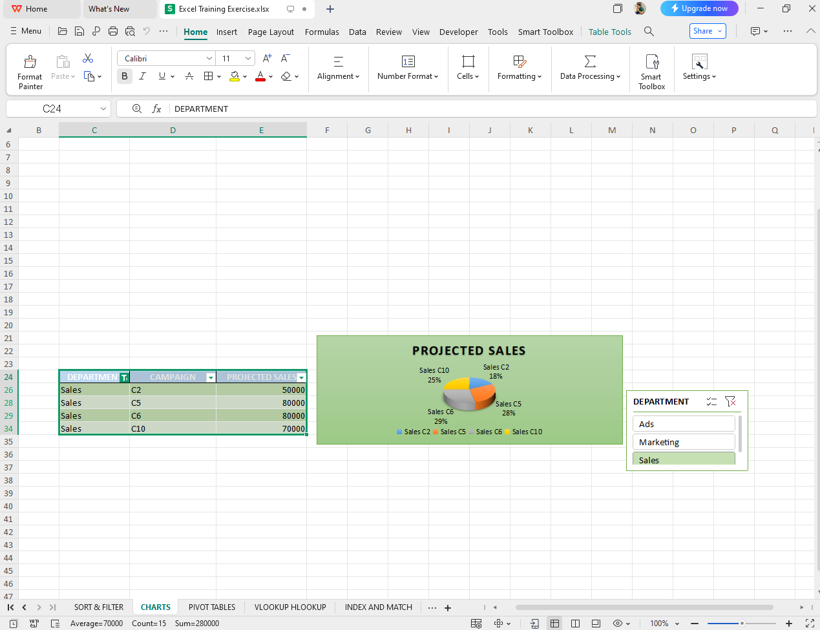This screenshot has width=820, height=630.
Task: Open PROJECTED SALES column filter dropdown
Action: (x=301, y=377)
